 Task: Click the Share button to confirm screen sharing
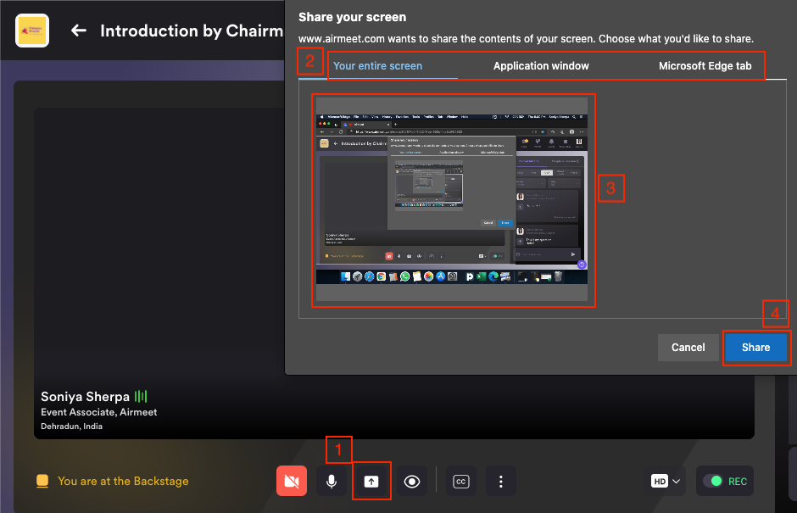(x=756, y=347)
